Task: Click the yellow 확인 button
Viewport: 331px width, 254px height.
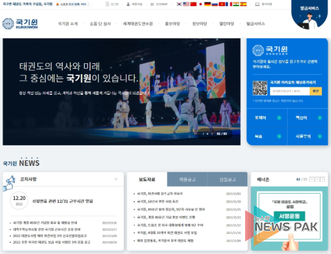Action: point(316,91)
